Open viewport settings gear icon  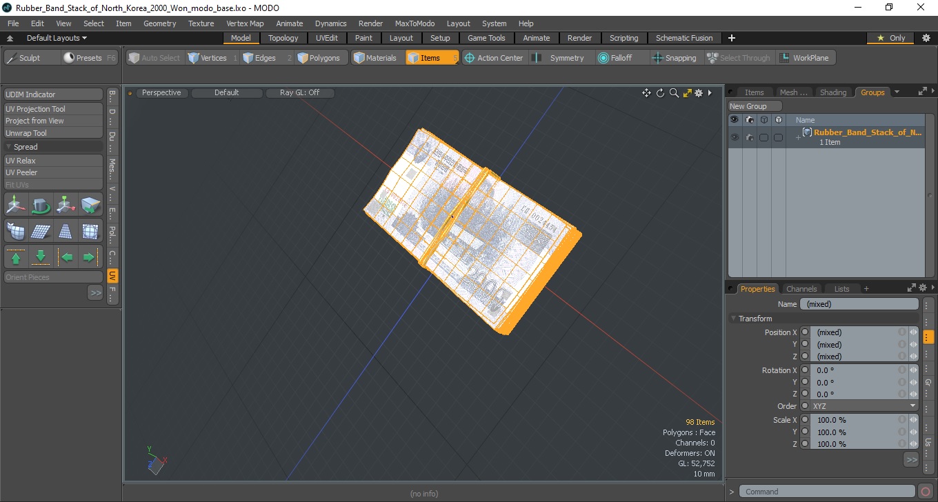(x=699, y=93)
